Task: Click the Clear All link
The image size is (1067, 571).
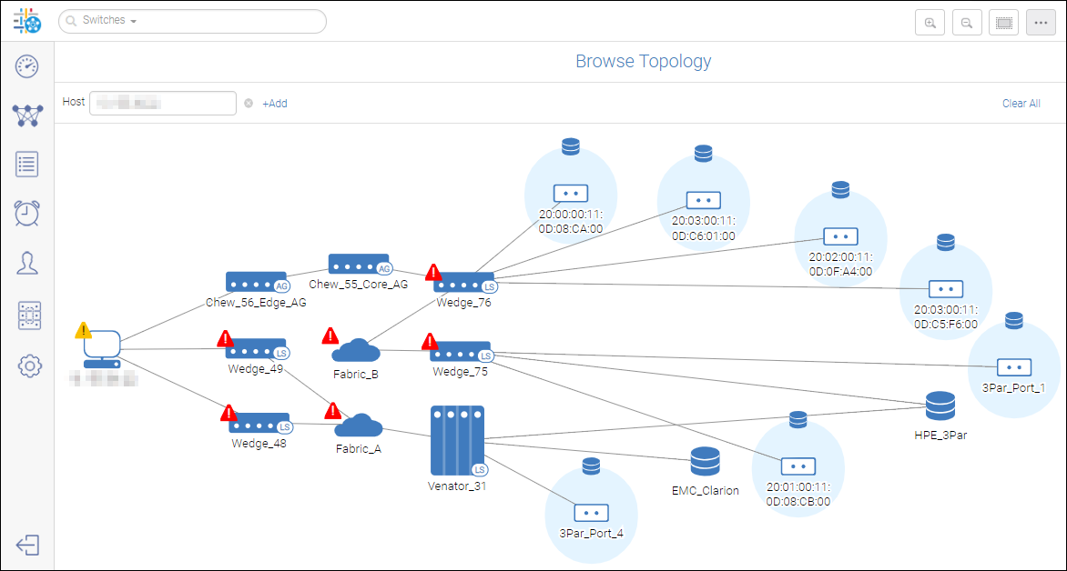Action: (1021, 104)
